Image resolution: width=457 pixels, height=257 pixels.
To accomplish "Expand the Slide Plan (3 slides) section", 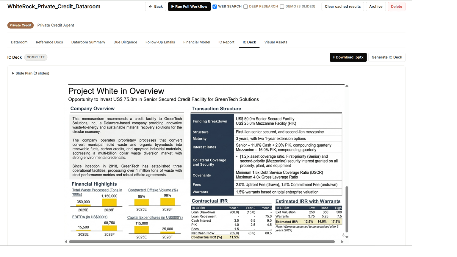I will [31, 73].
